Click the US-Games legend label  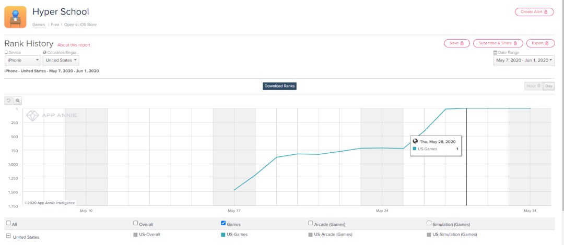pyautogui.click(x=237, y=235)
